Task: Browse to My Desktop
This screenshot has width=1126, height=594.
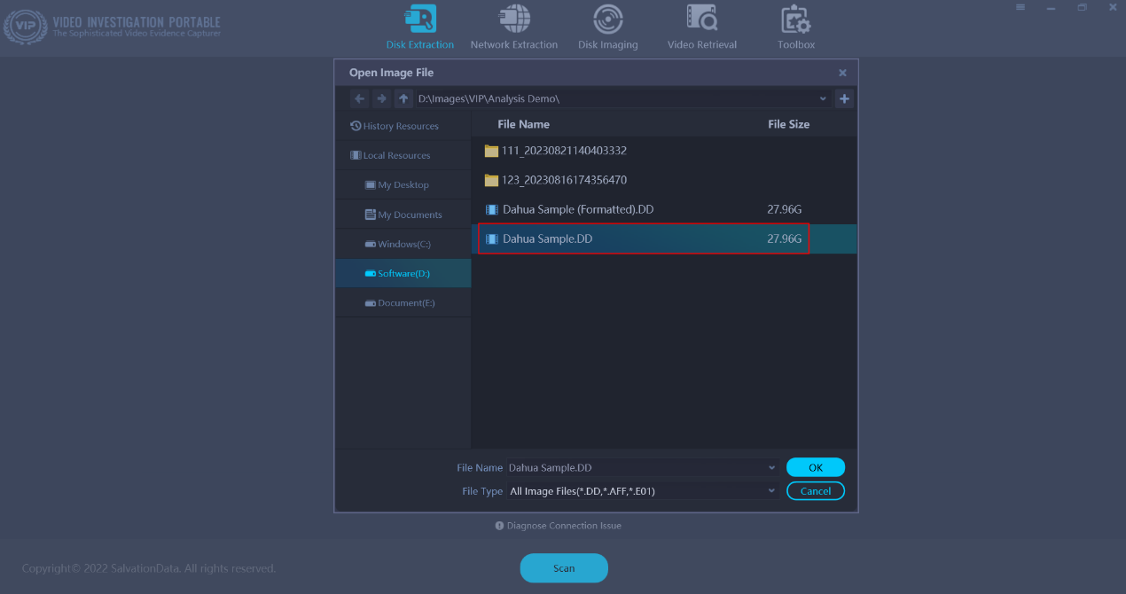Action: [x=403, y=185]
